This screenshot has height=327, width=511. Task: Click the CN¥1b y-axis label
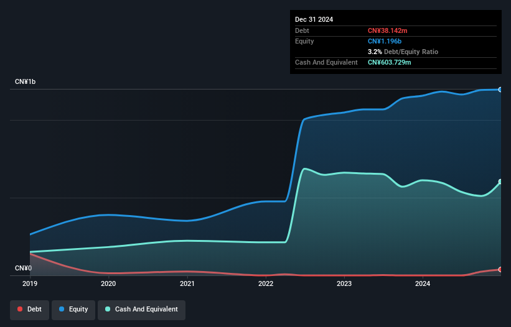coord(25,82)
